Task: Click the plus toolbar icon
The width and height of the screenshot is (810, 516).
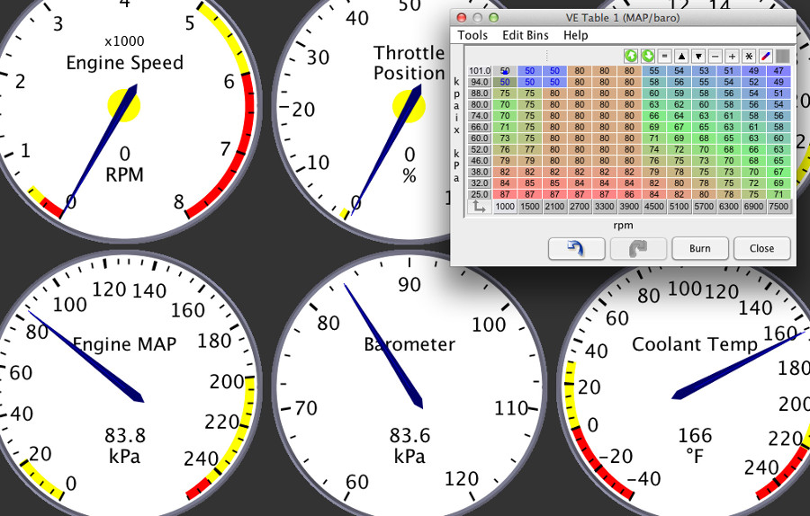Action: pos(732,56)
